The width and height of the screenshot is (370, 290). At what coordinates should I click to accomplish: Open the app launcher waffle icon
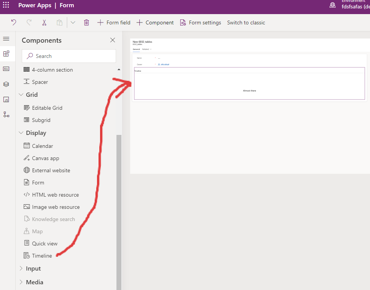6,5
